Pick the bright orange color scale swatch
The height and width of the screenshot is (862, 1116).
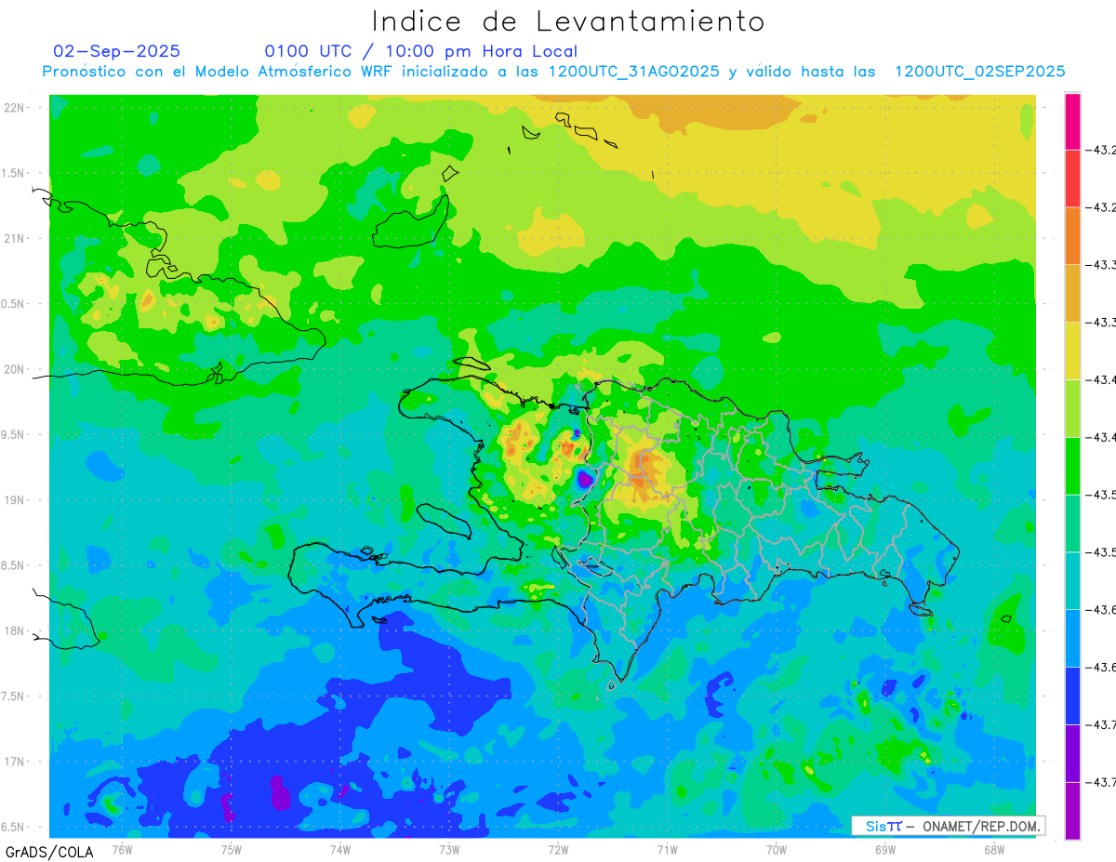pyautogui.click(x=1072, y=236)
